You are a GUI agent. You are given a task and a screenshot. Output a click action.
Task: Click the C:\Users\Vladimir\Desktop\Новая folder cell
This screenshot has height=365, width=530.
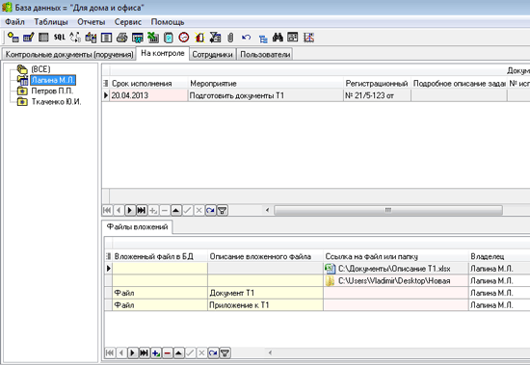point(396,281)
